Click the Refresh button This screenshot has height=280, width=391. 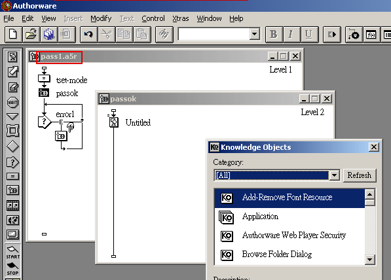click(x=360, y=175)
